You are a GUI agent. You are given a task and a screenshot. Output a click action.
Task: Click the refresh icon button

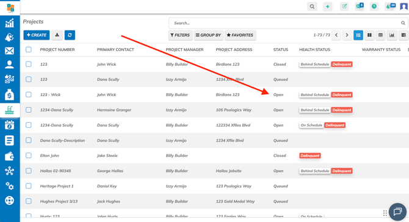pos(70,35)
